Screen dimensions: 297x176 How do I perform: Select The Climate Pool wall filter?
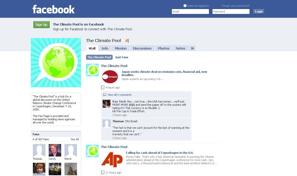pos(99,57)
